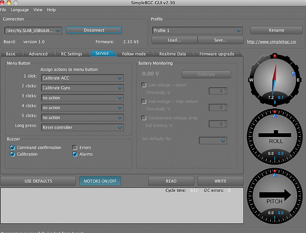Click the battery Calibrate button
The image size is (306, 233).
tap(206, 74)
